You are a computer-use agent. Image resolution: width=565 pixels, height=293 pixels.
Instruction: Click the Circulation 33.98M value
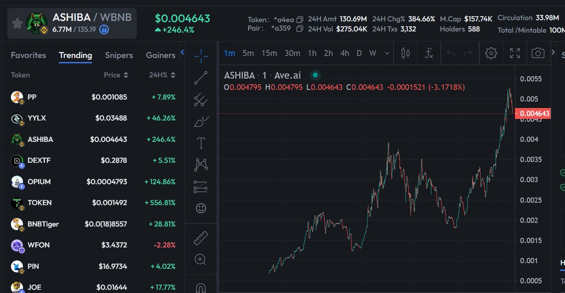547,18
